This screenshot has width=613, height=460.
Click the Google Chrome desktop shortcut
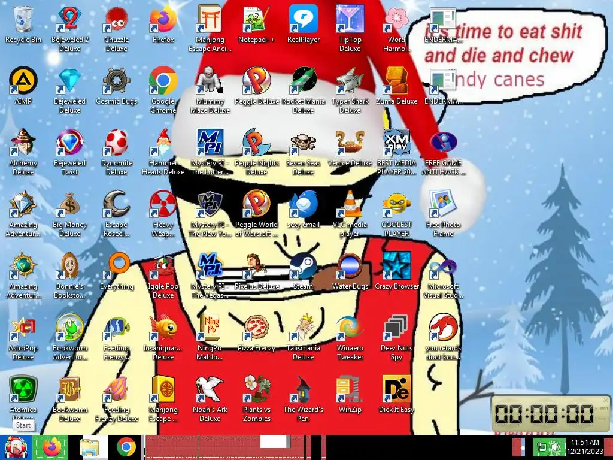click(x=163, y=90)
